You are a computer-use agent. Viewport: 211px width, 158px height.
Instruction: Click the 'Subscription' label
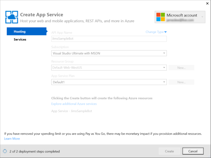coord(60,47)
